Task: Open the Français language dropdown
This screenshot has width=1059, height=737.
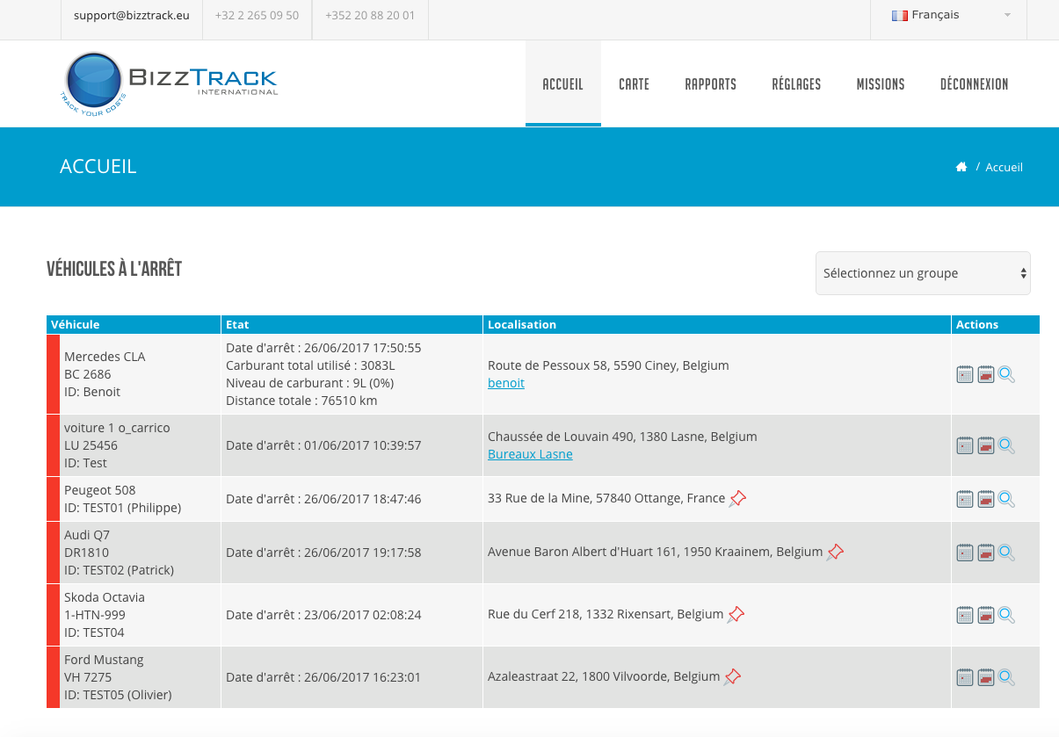Action: pyautogui.click(x=947, y=16)
